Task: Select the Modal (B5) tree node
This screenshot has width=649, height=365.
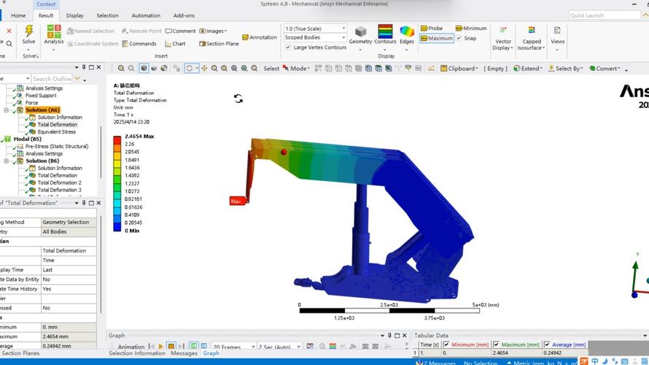Action: coord(27,139)
